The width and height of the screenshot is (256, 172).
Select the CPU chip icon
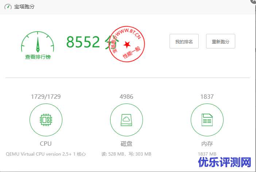click(46, 120)
